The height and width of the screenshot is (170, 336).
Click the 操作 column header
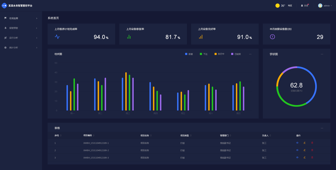298,135
